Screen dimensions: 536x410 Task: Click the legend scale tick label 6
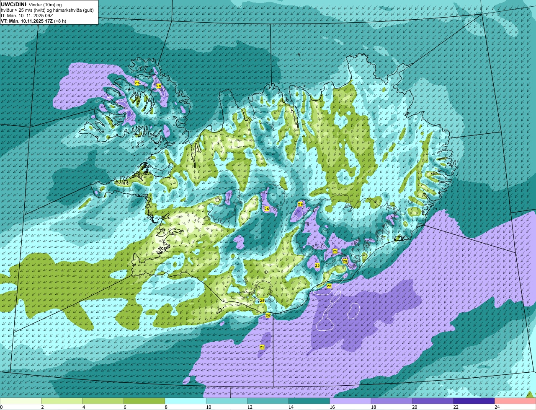[x=125, y=407]
